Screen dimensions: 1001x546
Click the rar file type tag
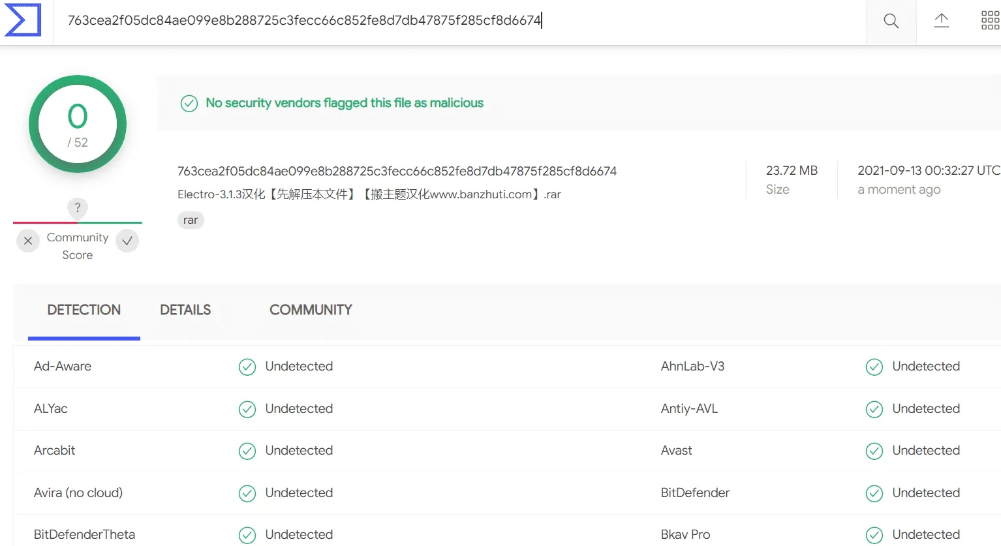tap(191, 220)
